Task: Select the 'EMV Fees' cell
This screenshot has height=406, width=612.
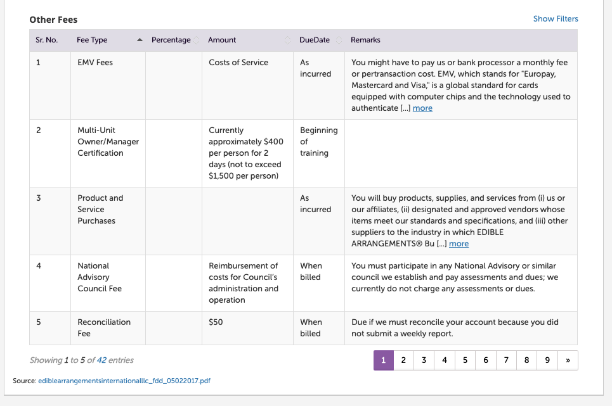Action: point(108,86)
